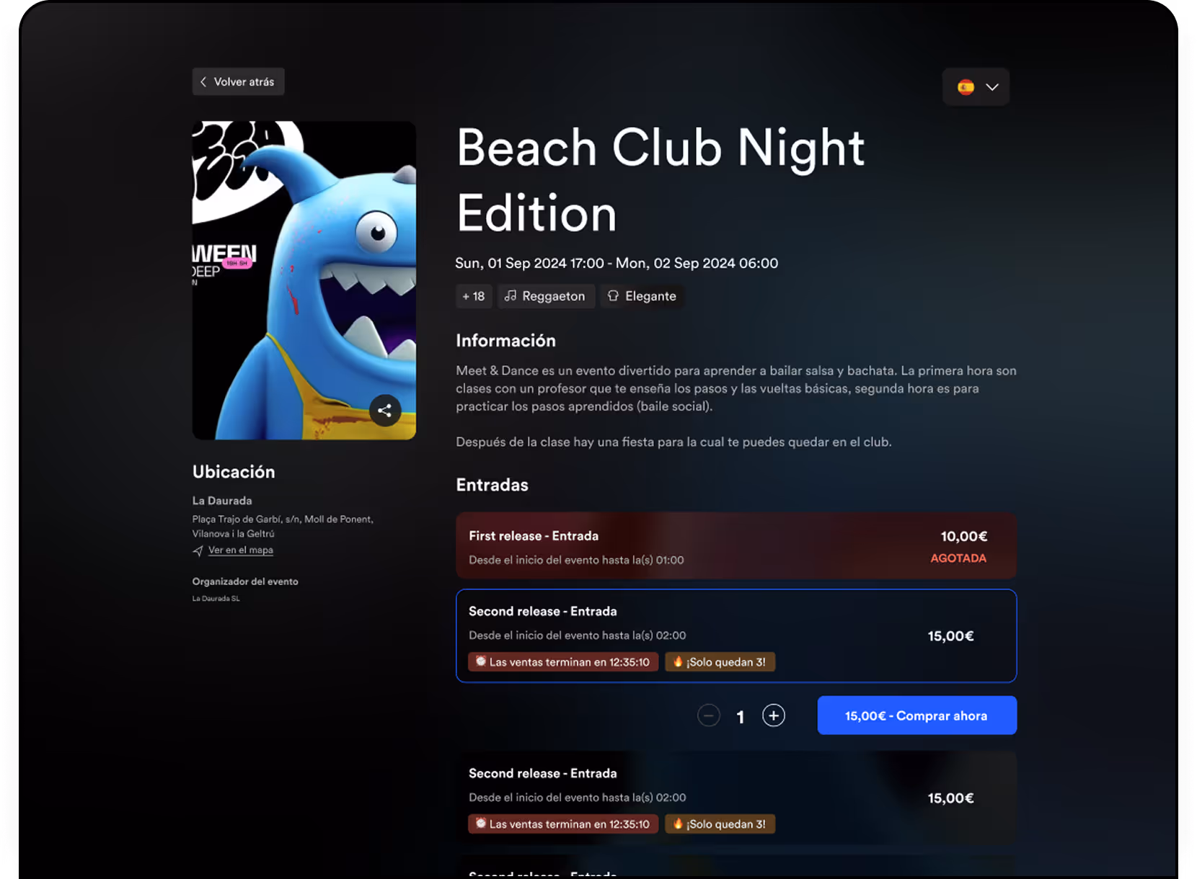This screenshot has height=879, width=1197.
Task: Click the Reggaeton genre tag
Action: click(546, 296)
